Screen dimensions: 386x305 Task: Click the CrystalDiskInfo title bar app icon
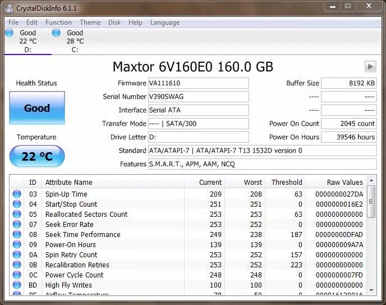click(x=9, y=8)
